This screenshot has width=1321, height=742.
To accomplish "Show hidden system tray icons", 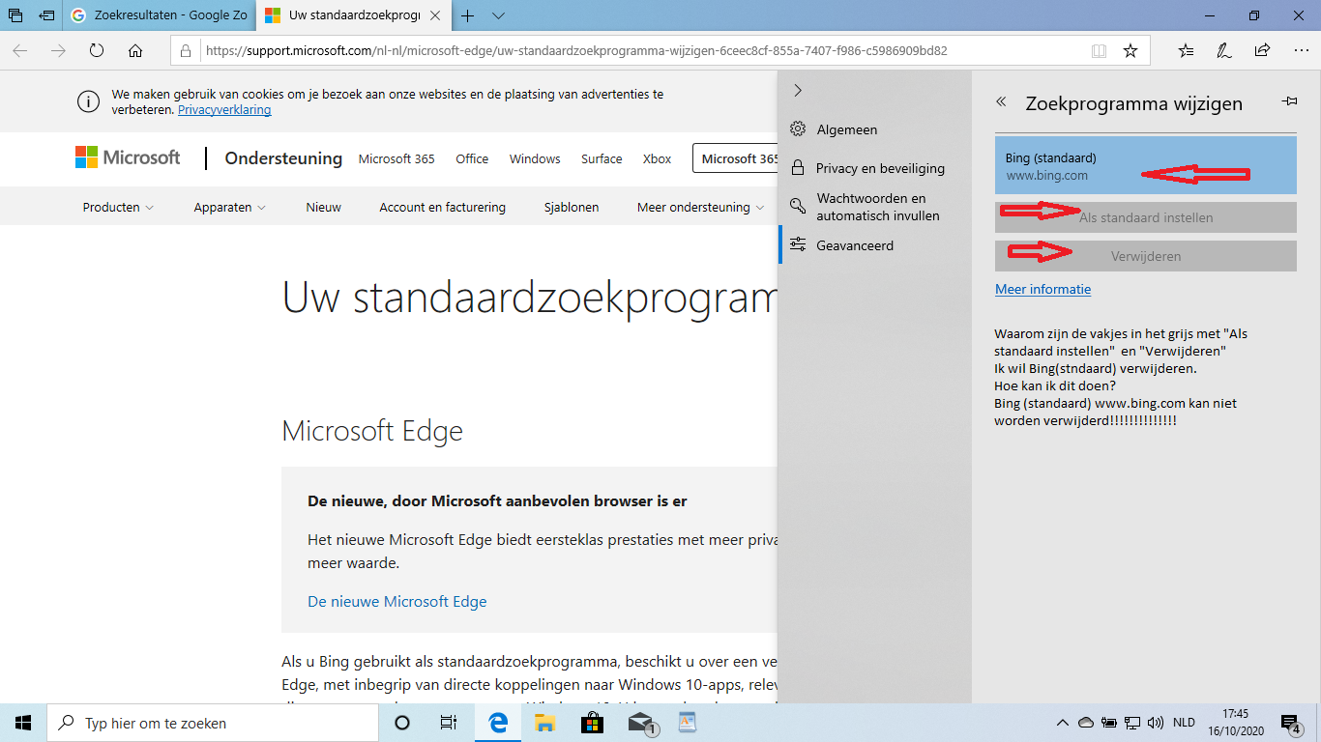I will pyautogui.click(x=1062, y=723).
